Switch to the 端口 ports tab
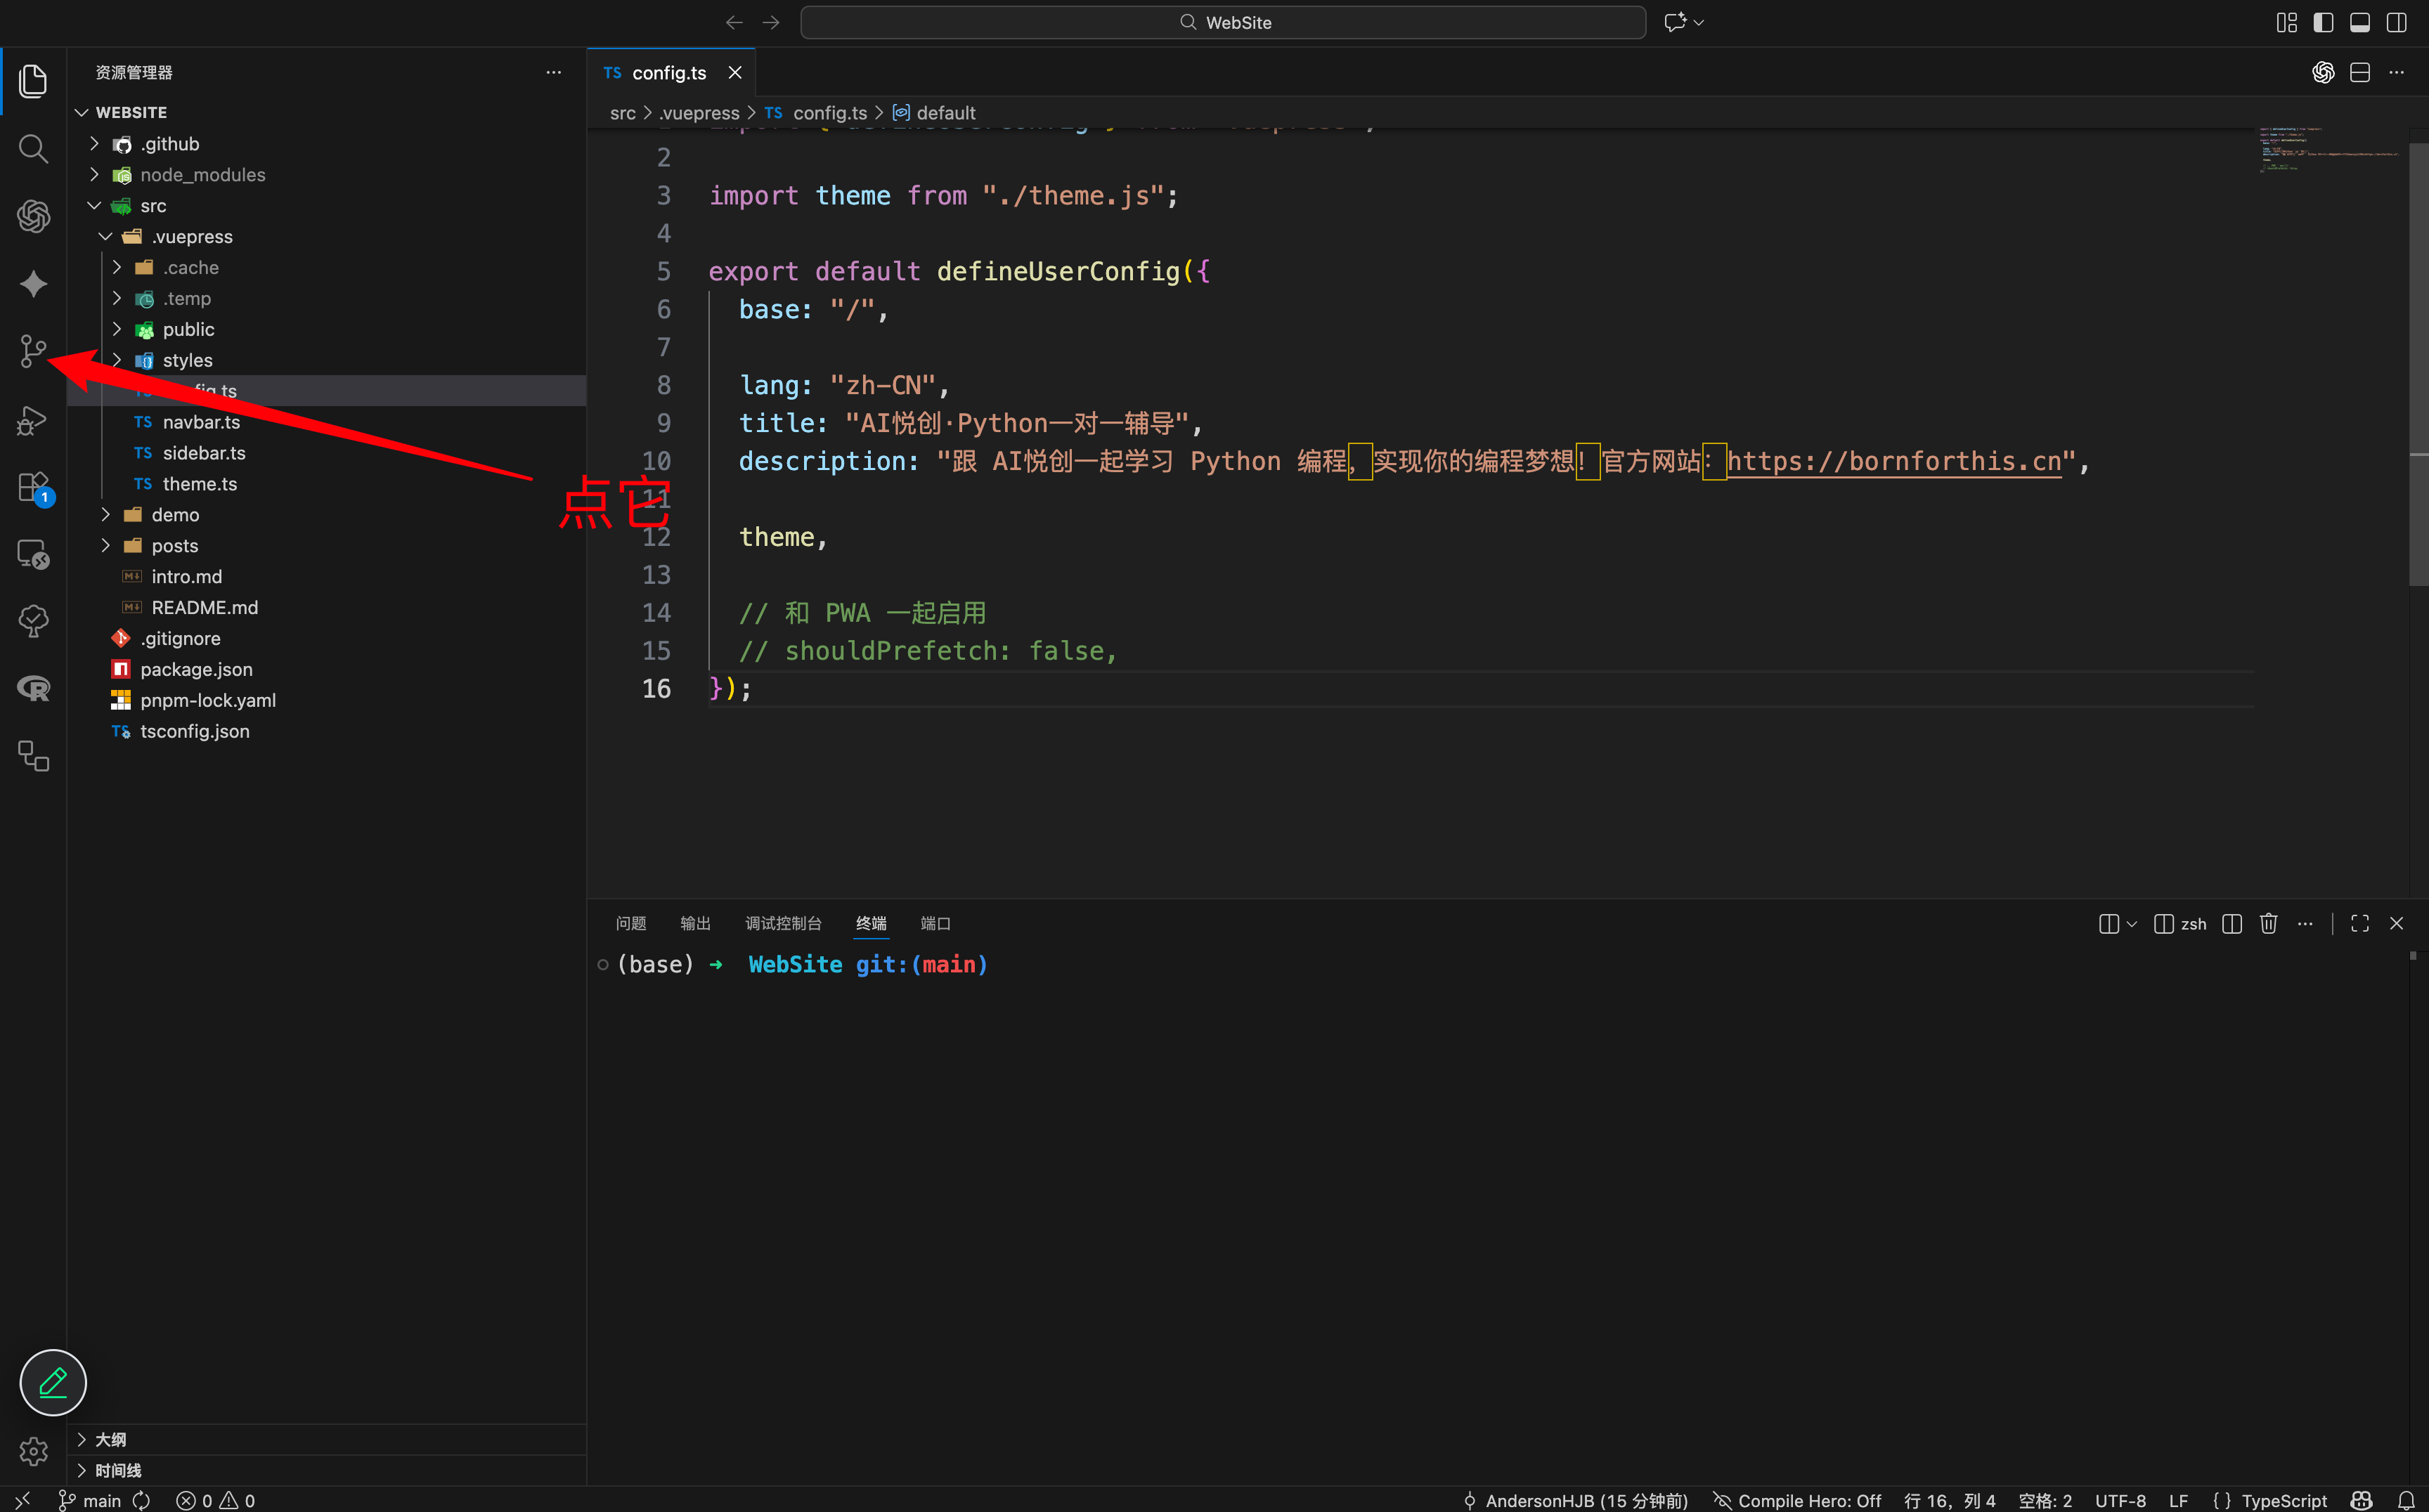2429x1512 pixels. click(x=935, y=923)
